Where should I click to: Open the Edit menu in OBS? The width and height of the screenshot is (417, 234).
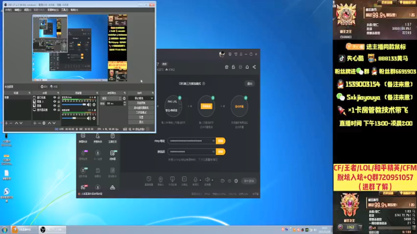coord(18,10)
